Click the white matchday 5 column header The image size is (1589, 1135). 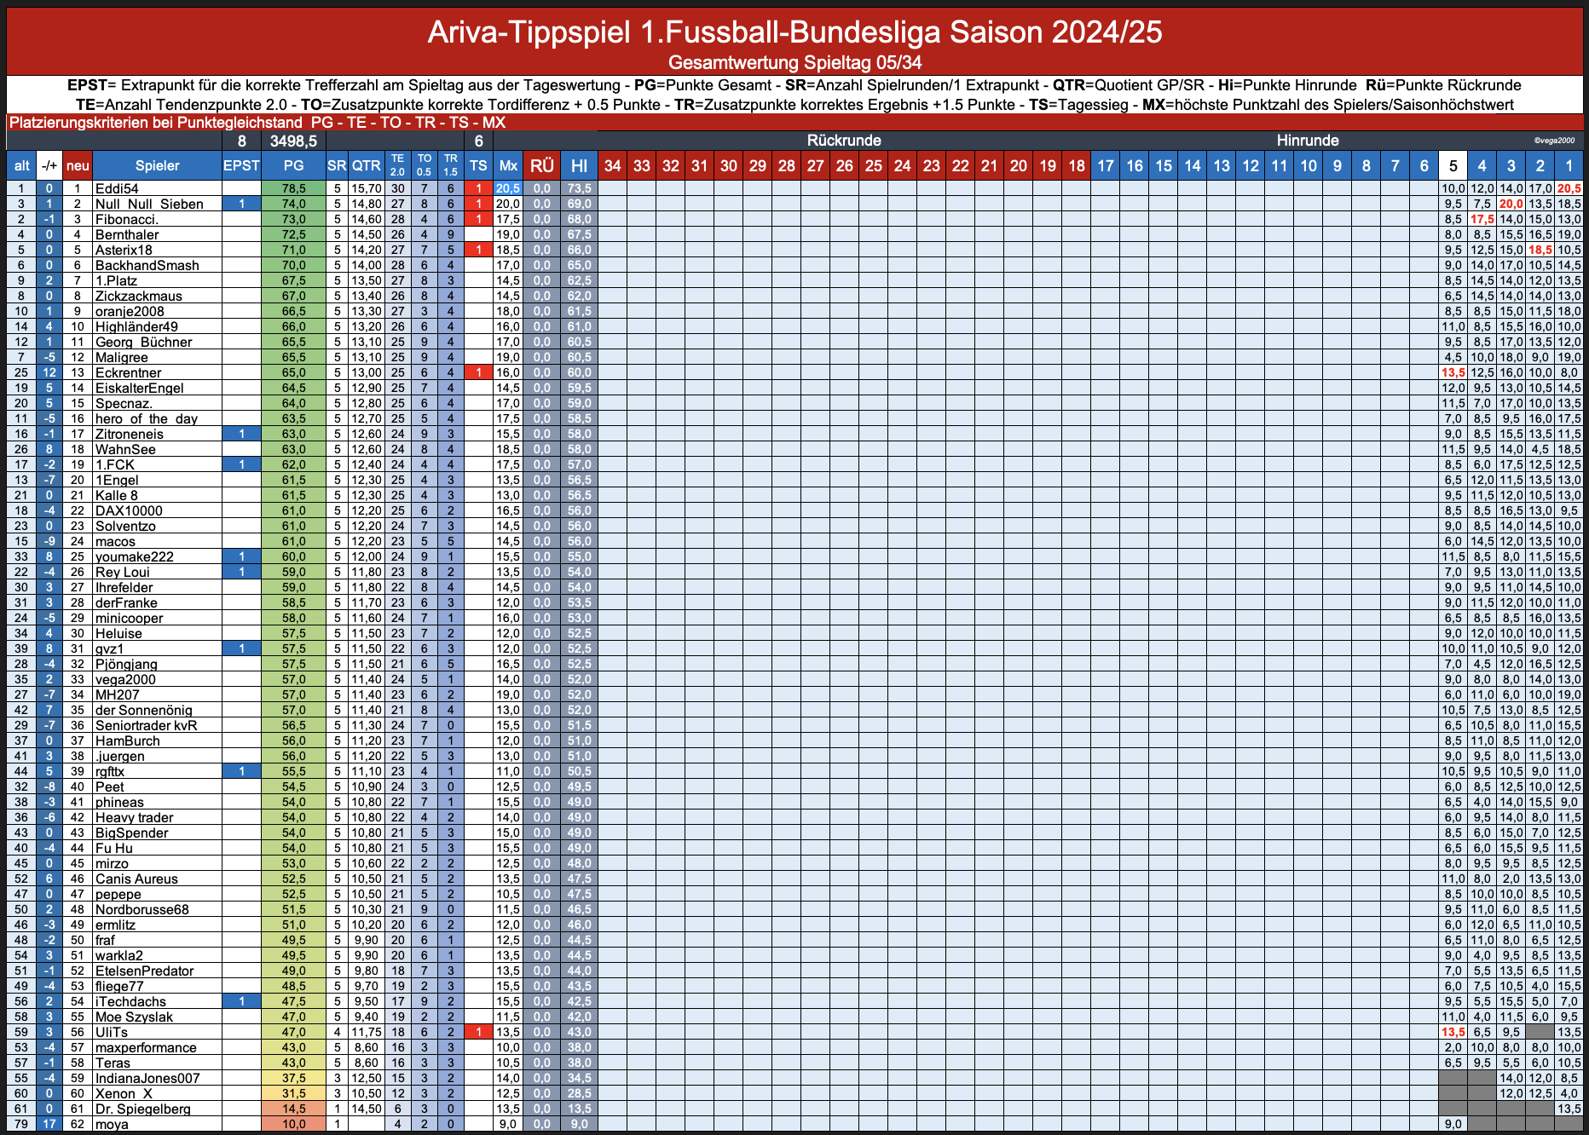[1453, 165]
